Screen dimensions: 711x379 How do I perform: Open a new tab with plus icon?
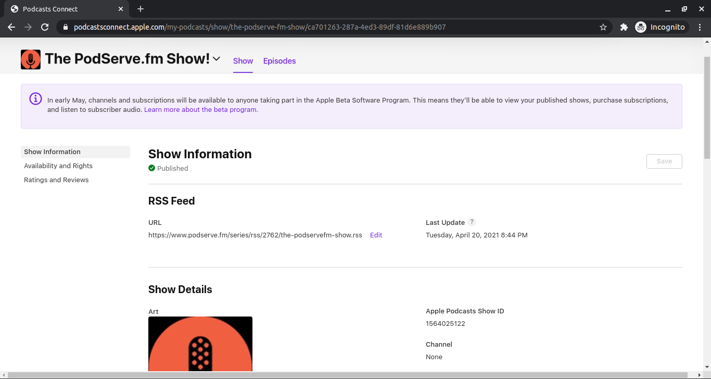(141, 9)
